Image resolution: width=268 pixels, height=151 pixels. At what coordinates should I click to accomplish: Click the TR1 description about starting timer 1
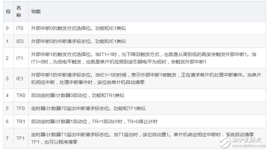coord(94,122)
